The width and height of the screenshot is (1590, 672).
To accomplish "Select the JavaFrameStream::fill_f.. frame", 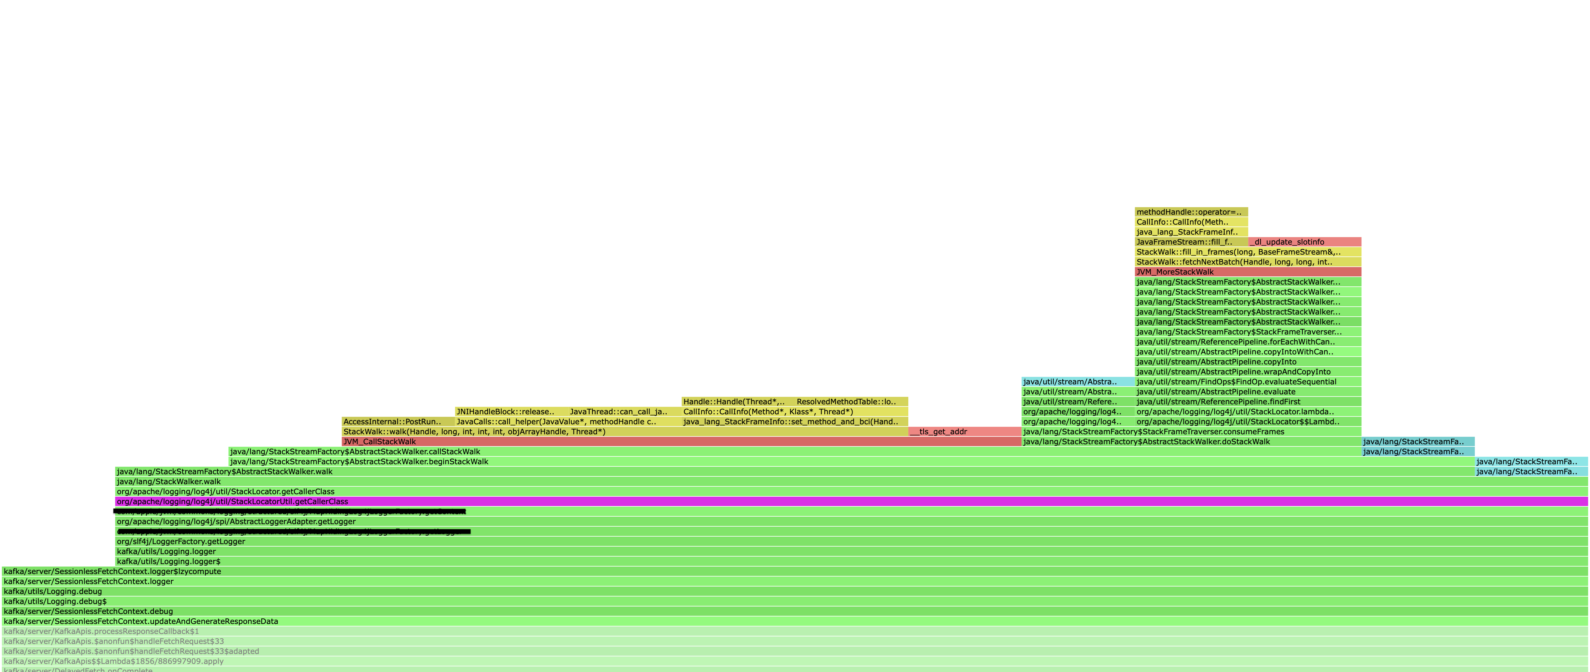I will (x=1191, y=242).
